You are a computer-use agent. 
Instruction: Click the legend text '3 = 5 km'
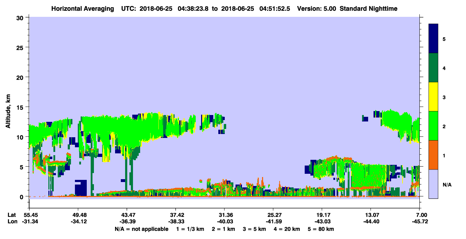(255, 229)
